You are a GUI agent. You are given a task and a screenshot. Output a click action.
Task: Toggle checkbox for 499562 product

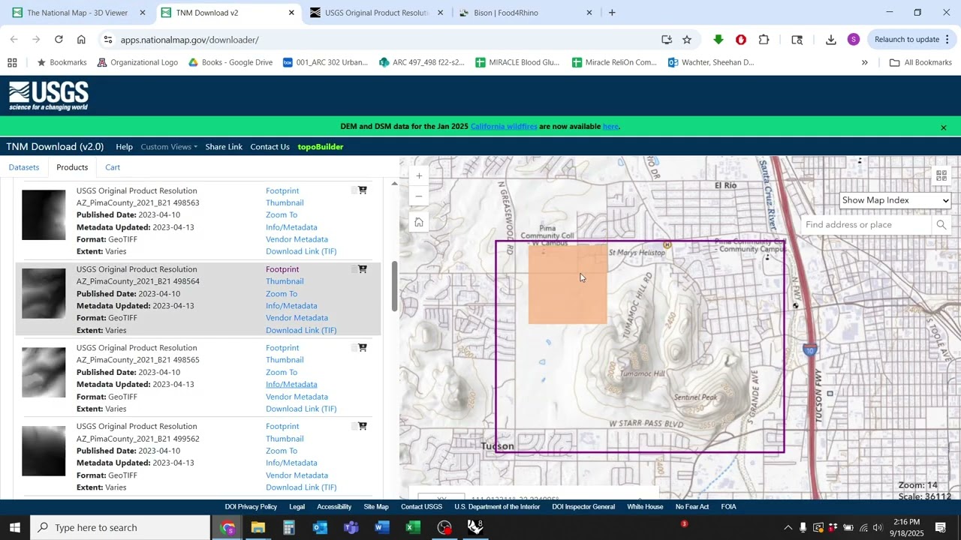pyautogui.click(x=354, y=426)
